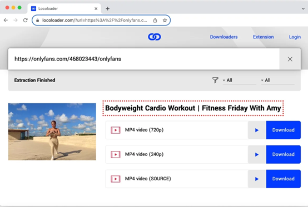The width and height of the screenshot is (308, 207).
Task: Click the filter funnel icon
Action: 215,80
